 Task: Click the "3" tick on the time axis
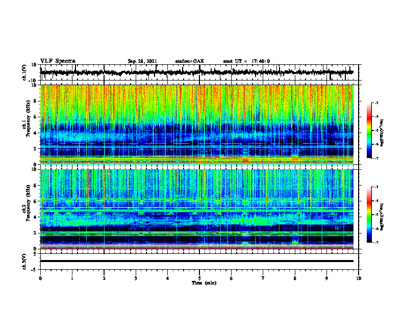coord(136,278)
